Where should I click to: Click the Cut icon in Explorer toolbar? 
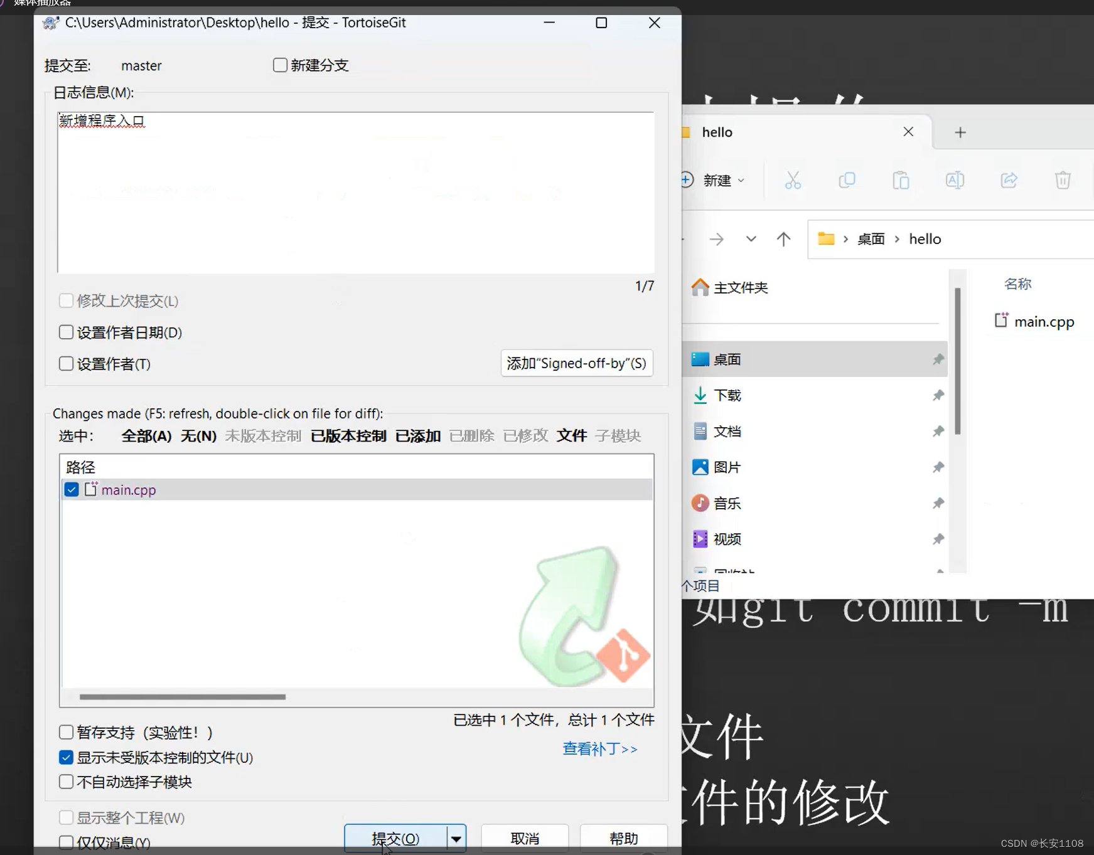coord(793,180)
